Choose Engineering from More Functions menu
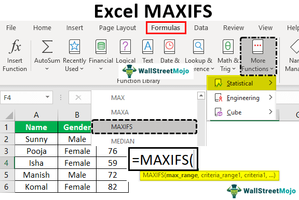The image size is (299, 200). 241,97
